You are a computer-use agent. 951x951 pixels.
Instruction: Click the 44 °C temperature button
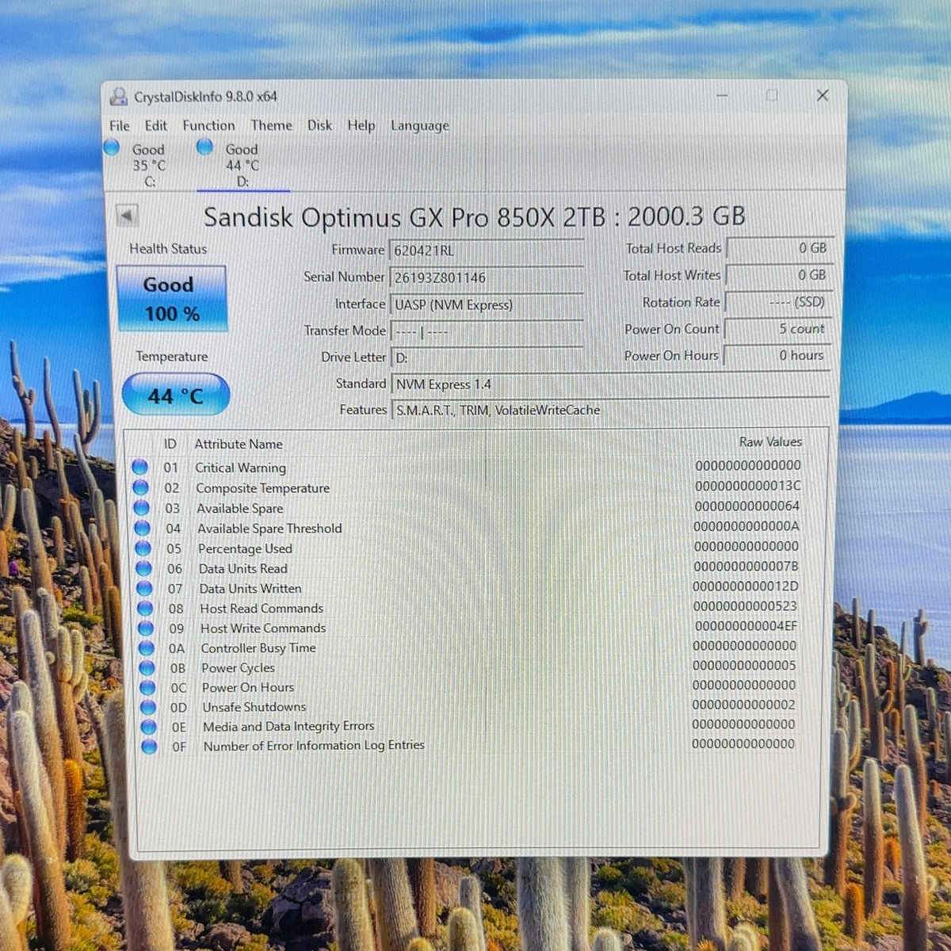pyautogui.click(x=175, y=395)
